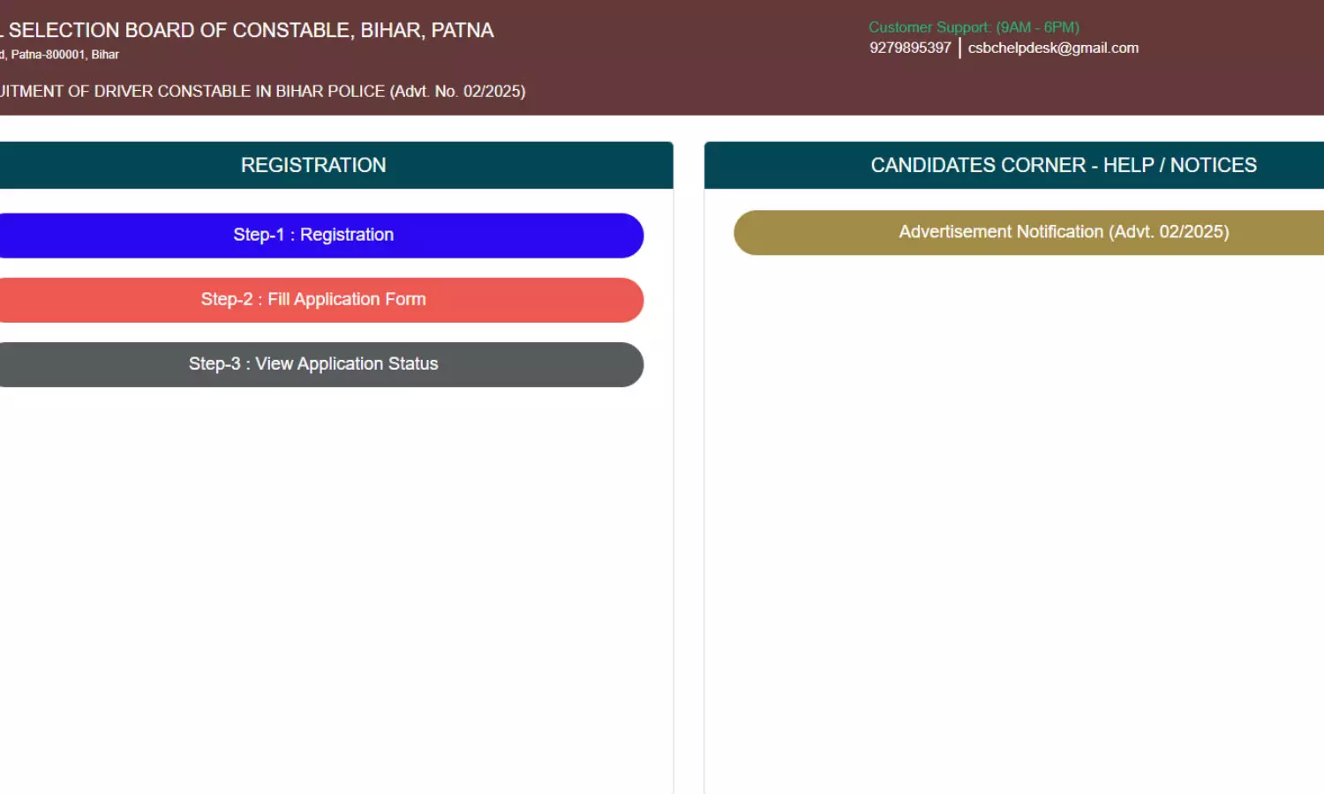Open Advertisement Notification (Advt. 02/2025)
Screen dimensions: 1324x794
tap(1029, 233)
